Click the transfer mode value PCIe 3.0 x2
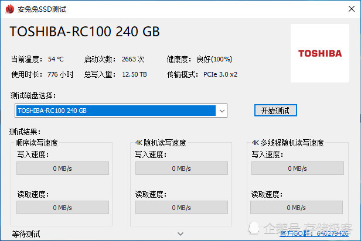The height and width of the screenshot is (241, 361). click(x=220, y=74)
